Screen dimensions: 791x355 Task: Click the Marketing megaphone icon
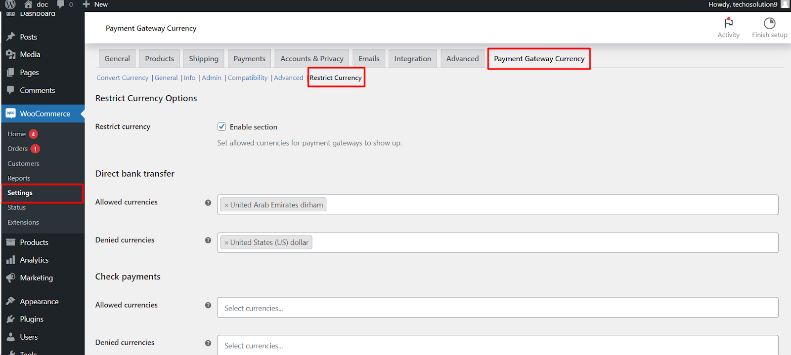coord(11,277)
